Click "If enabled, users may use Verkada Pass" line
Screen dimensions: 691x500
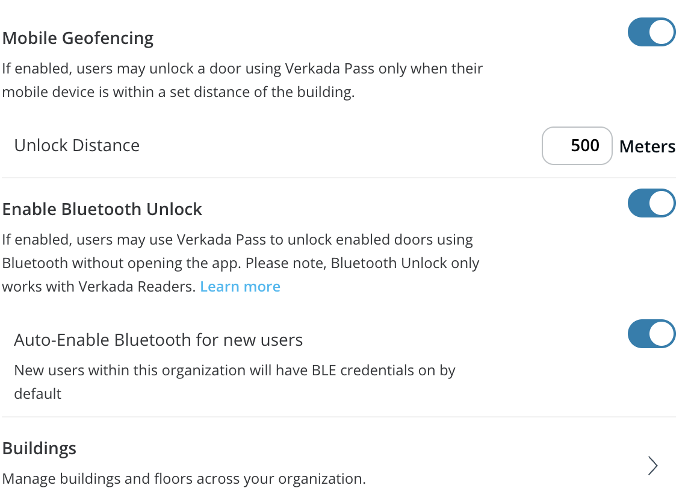coord(237,240)
